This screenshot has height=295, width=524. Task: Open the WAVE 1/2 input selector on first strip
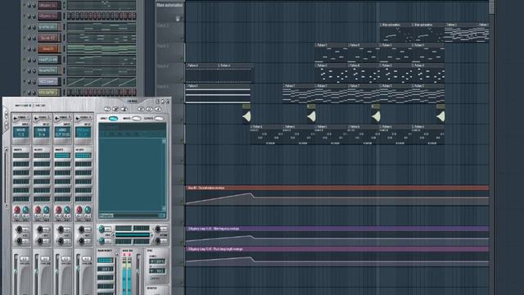[21, 133]
